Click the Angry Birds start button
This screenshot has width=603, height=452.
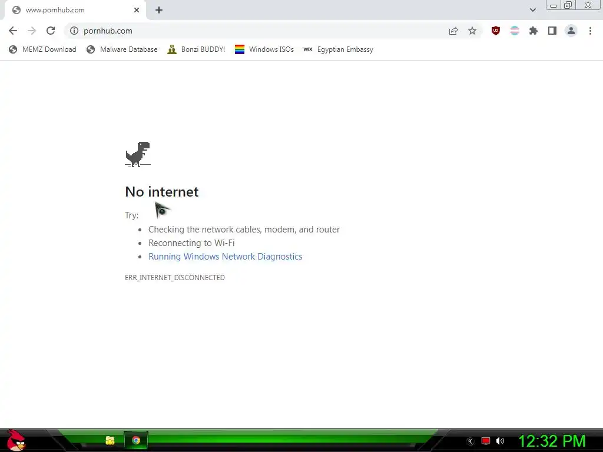click(16, 440)
